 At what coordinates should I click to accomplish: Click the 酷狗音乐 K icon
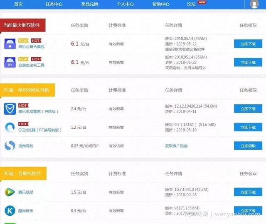(x=10, y=211)
